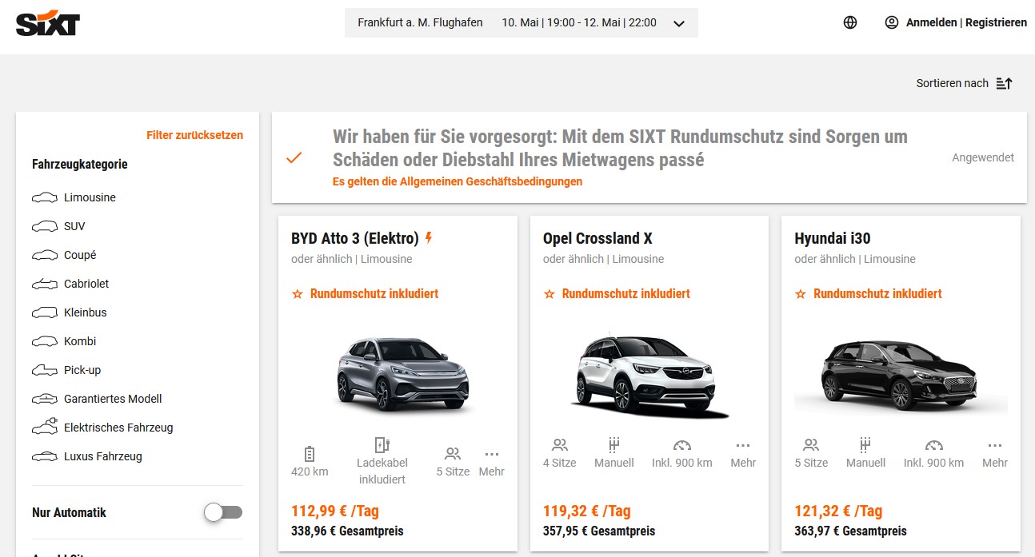Click the rental dates 10. Mai - 12. Mai
The height and width of the screenshot is (557, 1035).
(579, 22)
